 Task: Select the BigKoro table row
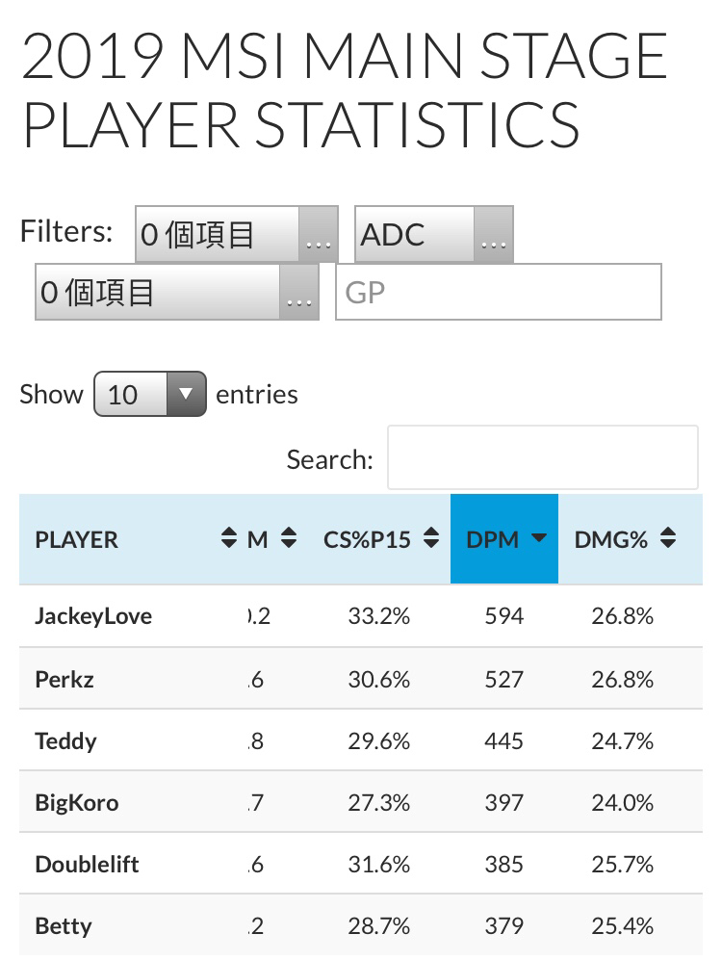coord(361,802)
